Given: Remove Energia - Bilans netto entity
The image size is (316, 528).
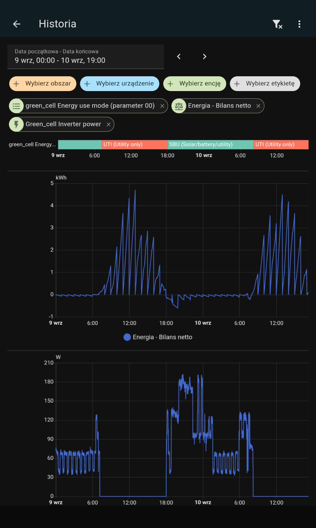Looking at the screenshot, I should tap(258, 106).
